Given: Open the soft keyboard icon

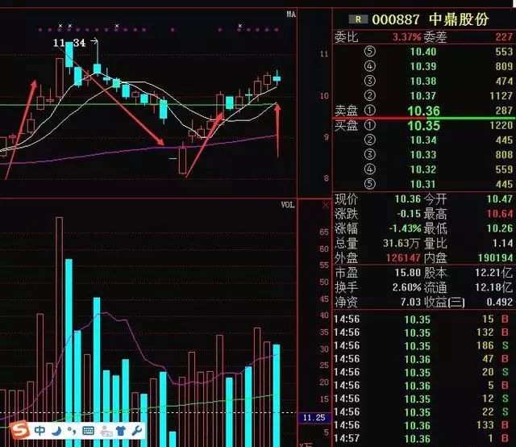Looking at the screenshot, I should 88,431.
